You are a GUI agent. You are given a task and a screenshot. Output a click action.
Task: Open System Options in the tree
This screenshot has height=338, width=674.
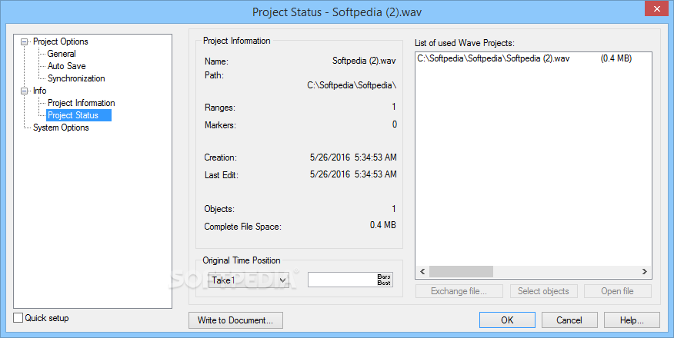pyautogui.click(x=61, y=128)
